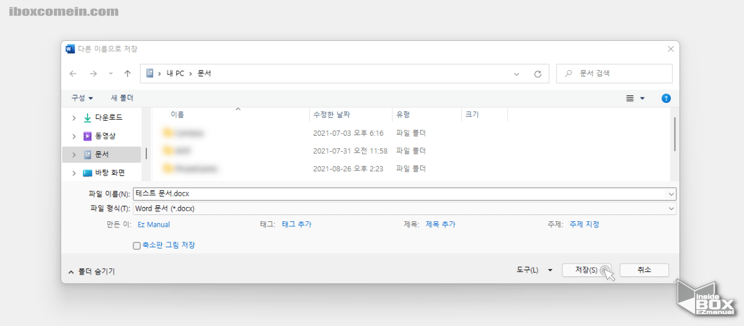Select 문서 in the sidebar

[x=102, y=154]
